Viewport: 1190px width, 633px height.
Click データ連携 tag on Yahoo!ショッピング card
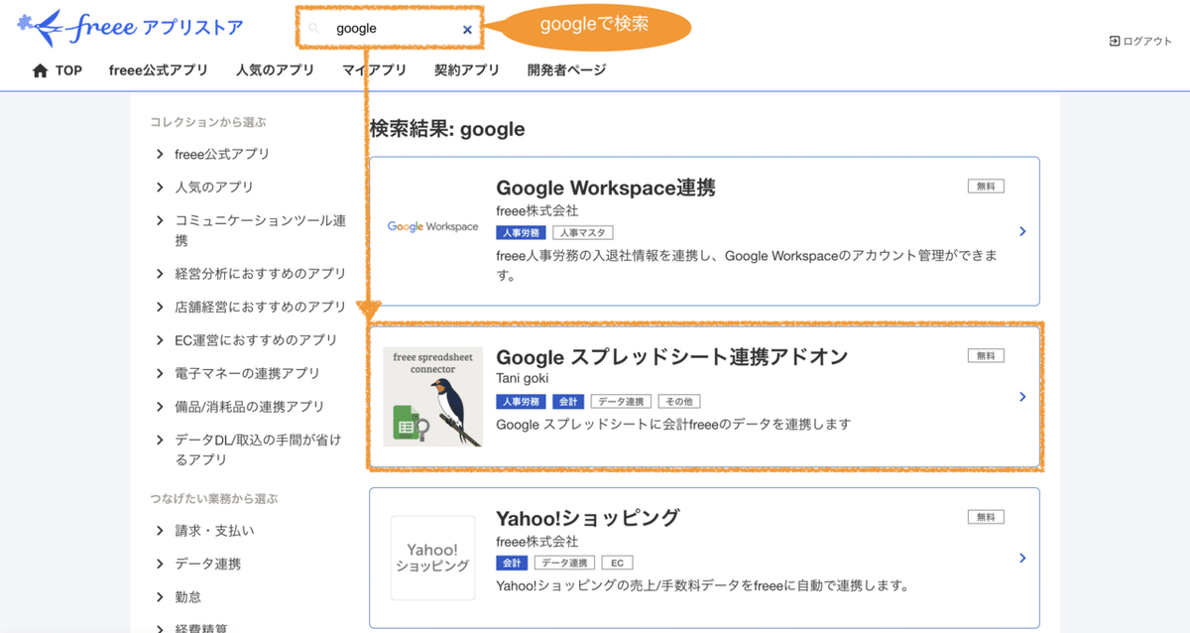pyautogui.click(x=564, y=563)
